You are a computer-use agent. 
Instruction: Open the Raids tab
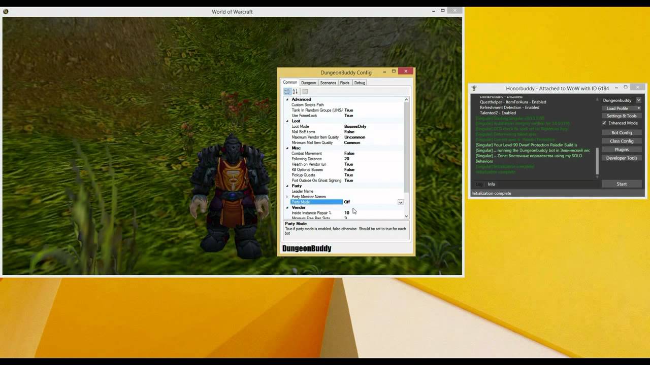coord(345,83)
